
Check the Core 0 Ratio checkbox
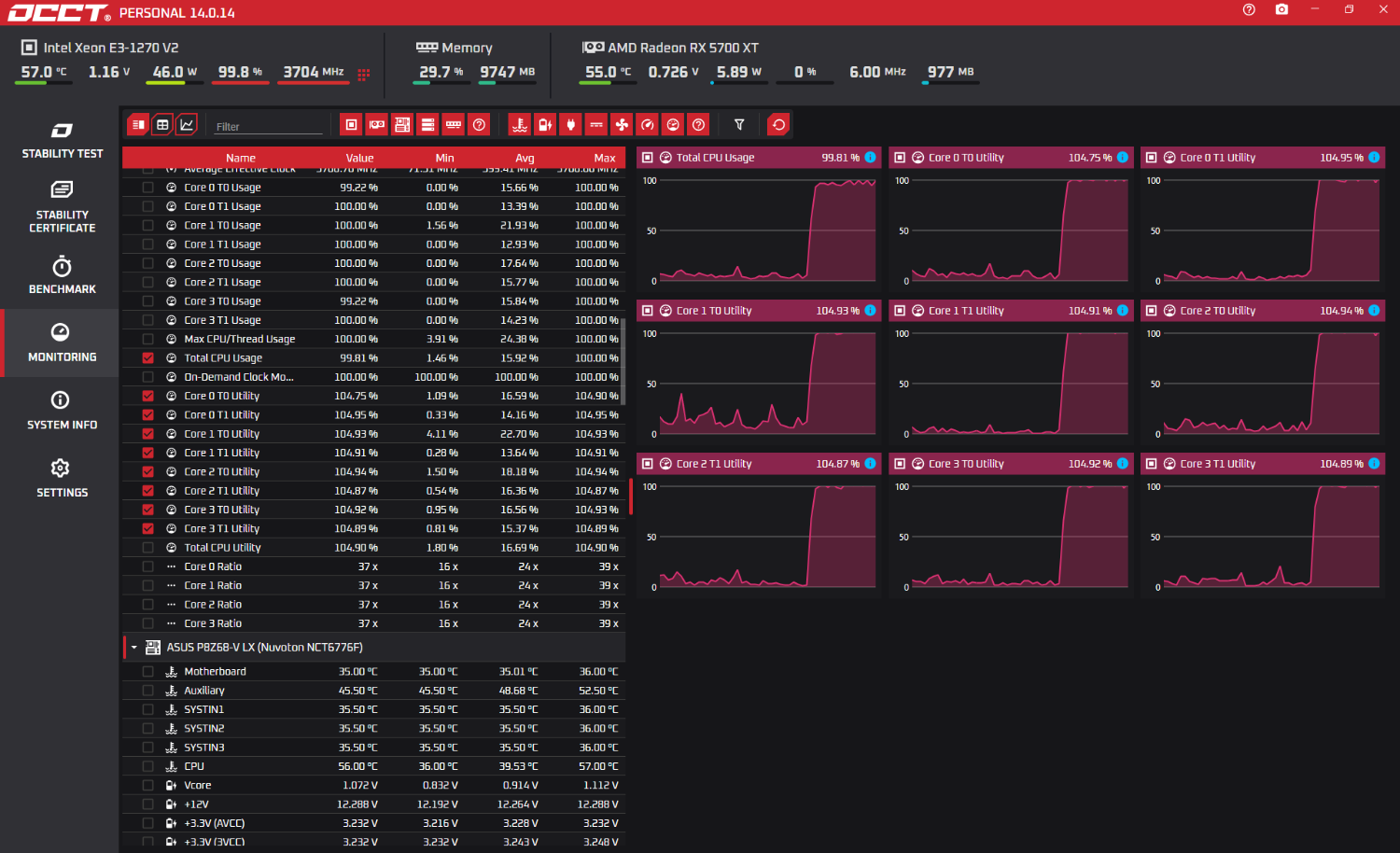click(147, 567)
